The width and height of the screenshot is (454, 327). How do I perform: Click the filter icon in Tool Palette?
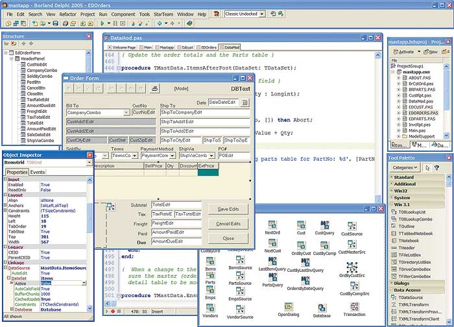[x=437, y=167]
